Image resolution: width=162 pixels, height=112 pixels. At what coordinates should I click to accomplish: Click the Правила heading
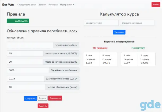(x=16, y=14)
